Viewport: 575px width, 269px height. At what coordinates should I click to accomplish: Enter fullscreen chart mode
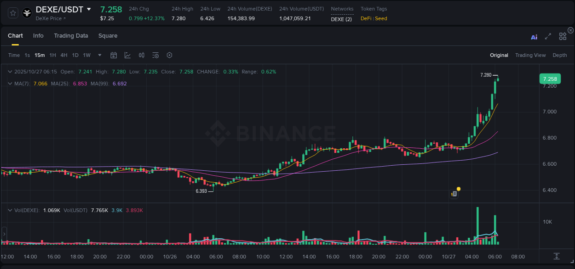pyautogui.click(x=548, y=36)
